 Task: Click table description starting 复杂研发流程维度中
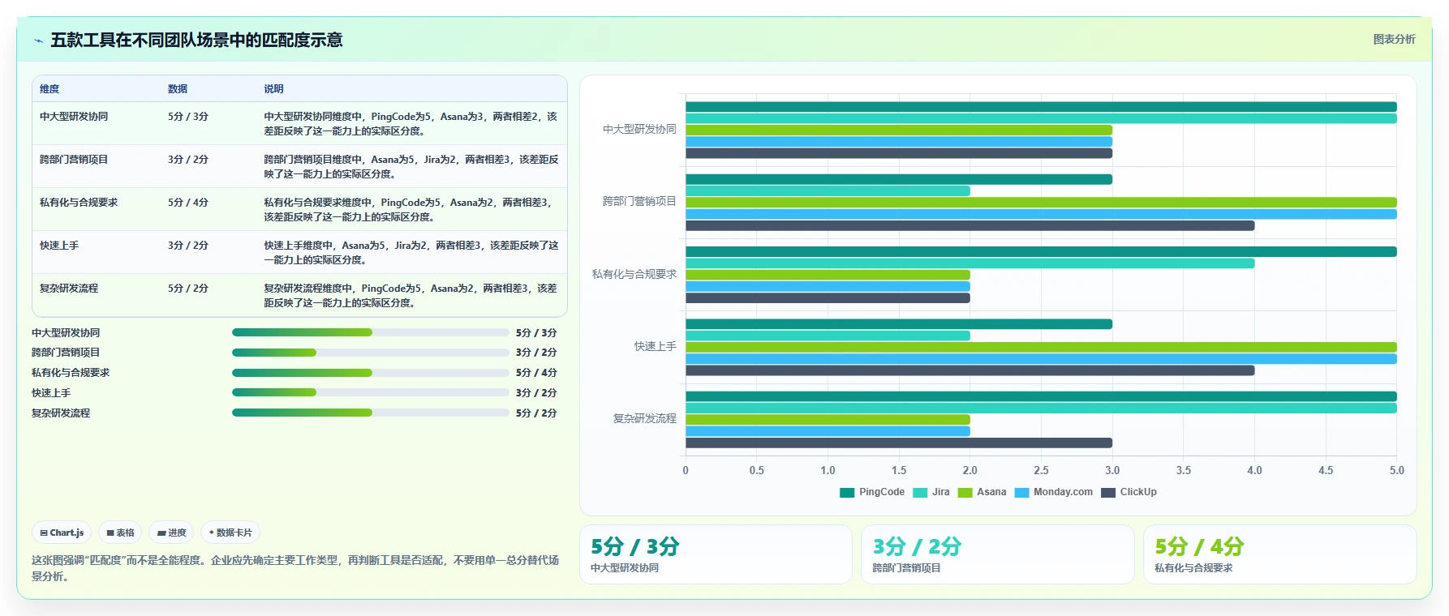point(411,296)
